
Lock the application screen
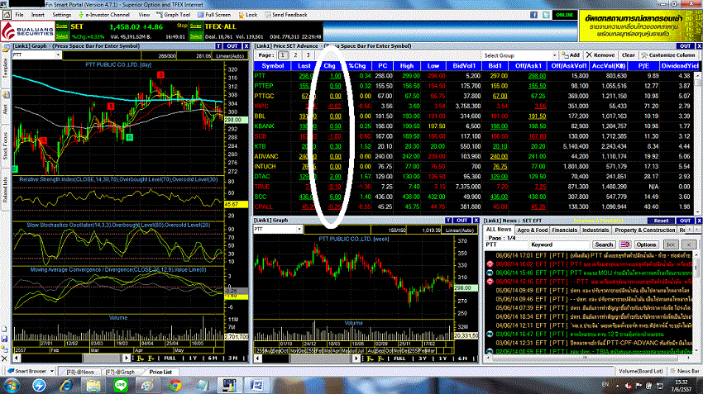[248, 15]
